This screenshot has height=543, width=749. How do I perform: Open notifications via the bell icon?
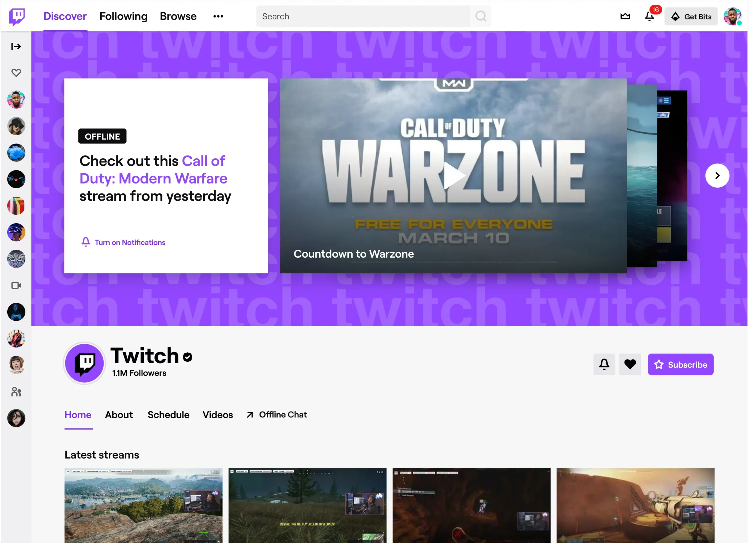tap(649, 16)
